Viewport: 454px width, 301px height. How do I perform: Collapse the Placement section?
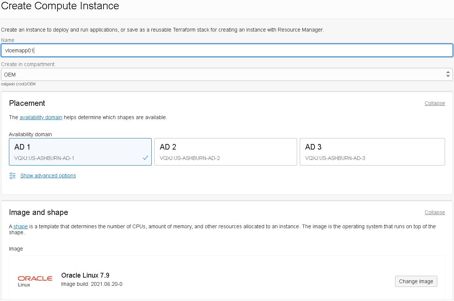(435, 103)
